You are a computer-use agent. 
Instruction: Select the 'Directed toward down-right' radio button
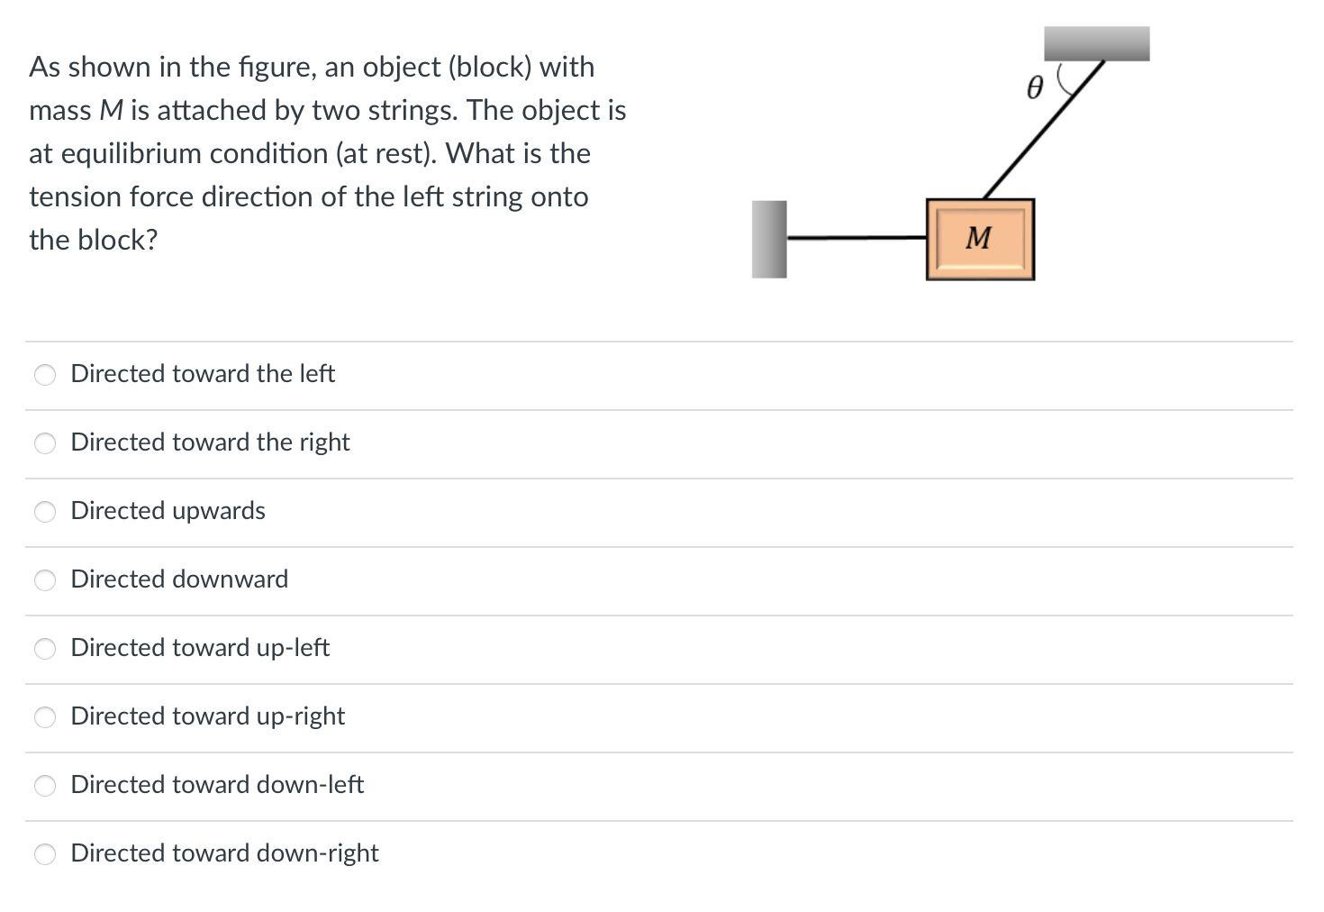[x=44, y=853]
